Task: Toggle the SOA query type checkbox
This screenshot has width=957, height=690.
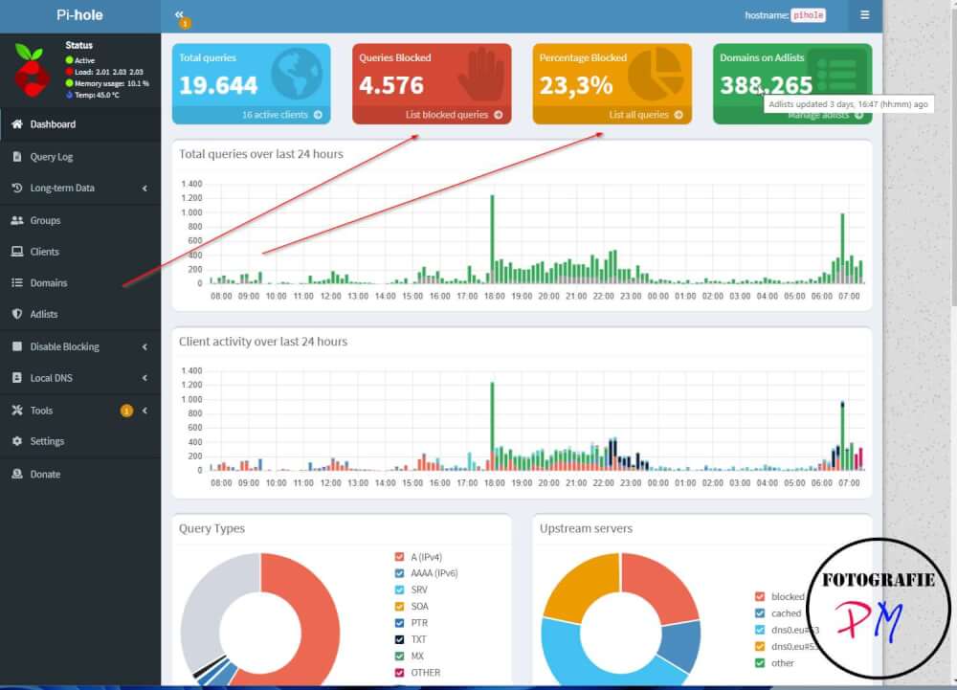Action: [x=399, y=606]
